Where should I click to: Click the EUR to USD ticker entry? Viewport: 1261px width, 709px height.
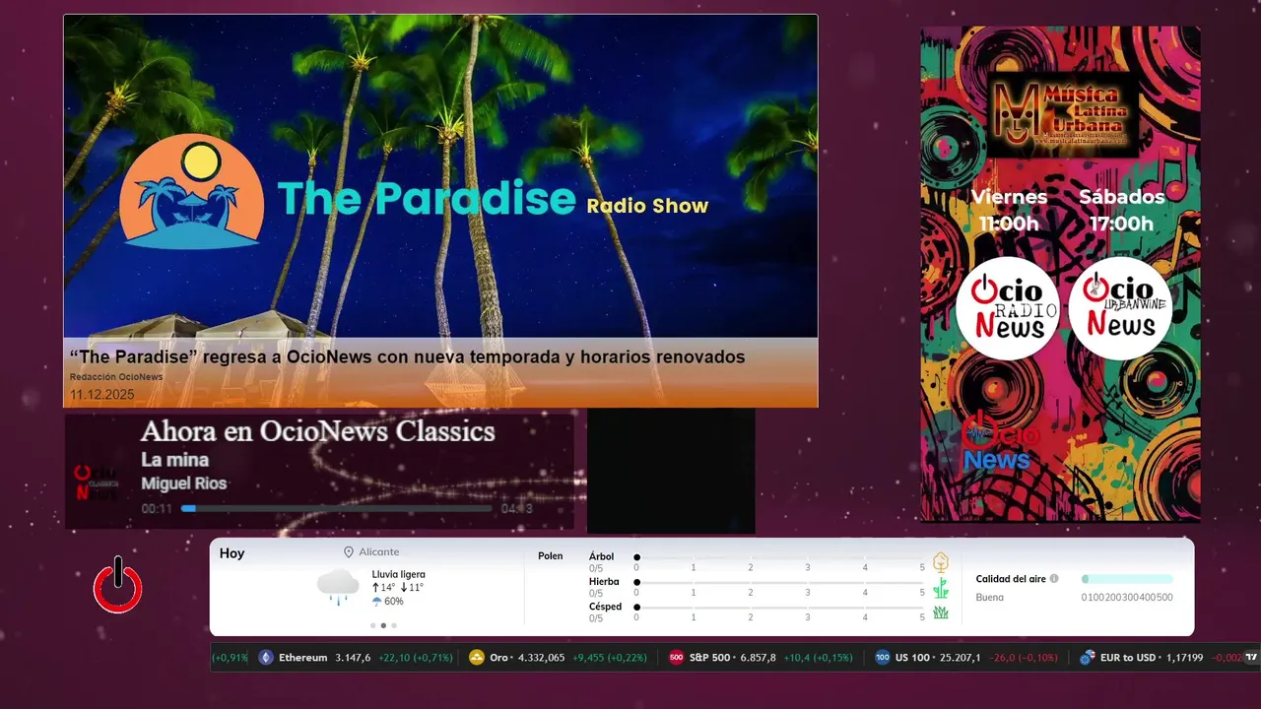1161,658
